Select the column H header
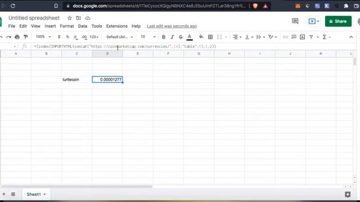 coord(229,54)
